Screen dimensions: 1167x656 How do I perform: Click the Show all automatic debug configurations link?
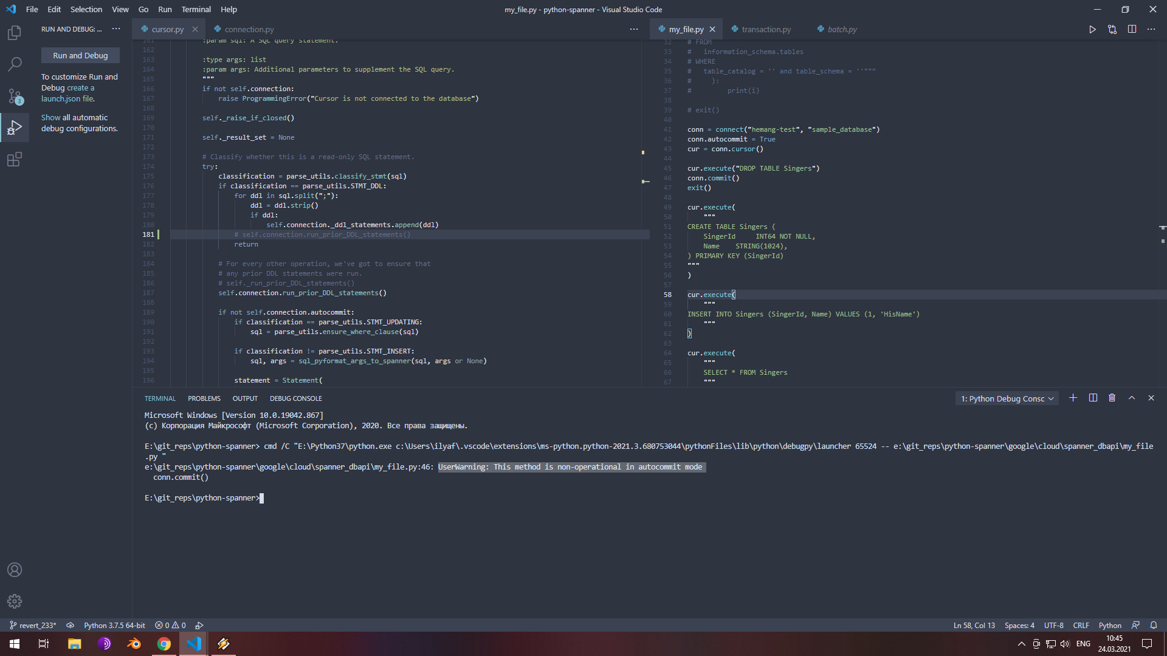(x=50, y=118)
